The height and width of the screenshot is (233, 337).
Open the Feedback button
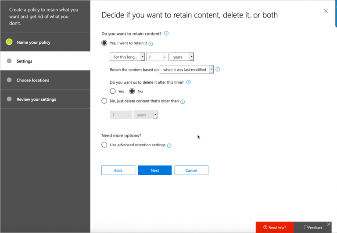click(x=313, y=227)
